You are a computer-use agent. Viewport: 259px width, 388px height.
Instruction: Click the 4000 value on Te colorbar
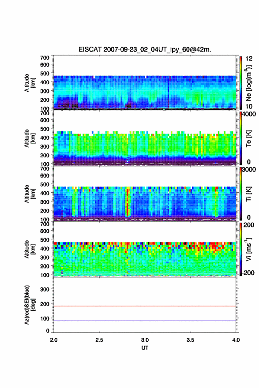pyautogui.click(x=249, y=114)
